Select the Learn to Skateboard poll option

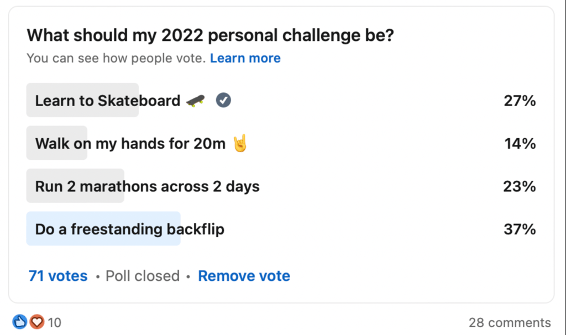point(281,100)
